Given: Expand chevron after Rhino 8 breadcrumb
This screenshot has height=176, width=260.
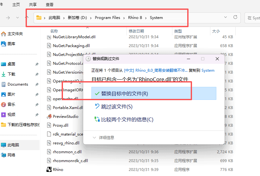Looking at the screenshot, I should (x=146, y=18).
